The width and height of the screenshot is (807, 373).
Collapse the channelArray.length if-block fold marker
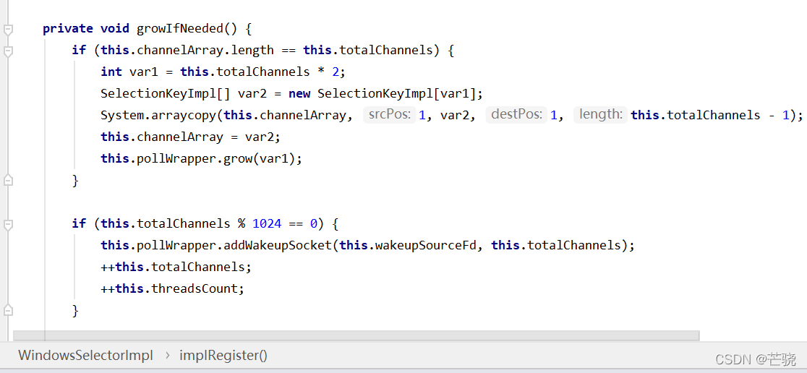[7, 51]
